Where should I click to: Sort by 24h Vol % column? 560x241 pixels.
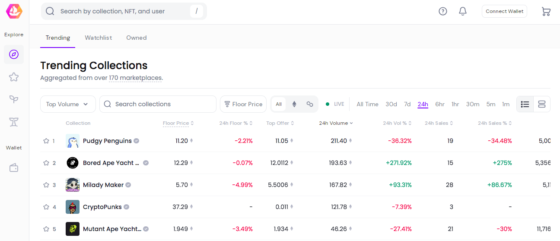click(x=397, y=123)
